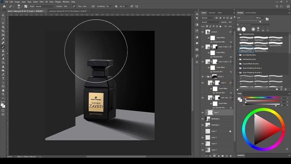Select the Move tool

pos(3,15)
